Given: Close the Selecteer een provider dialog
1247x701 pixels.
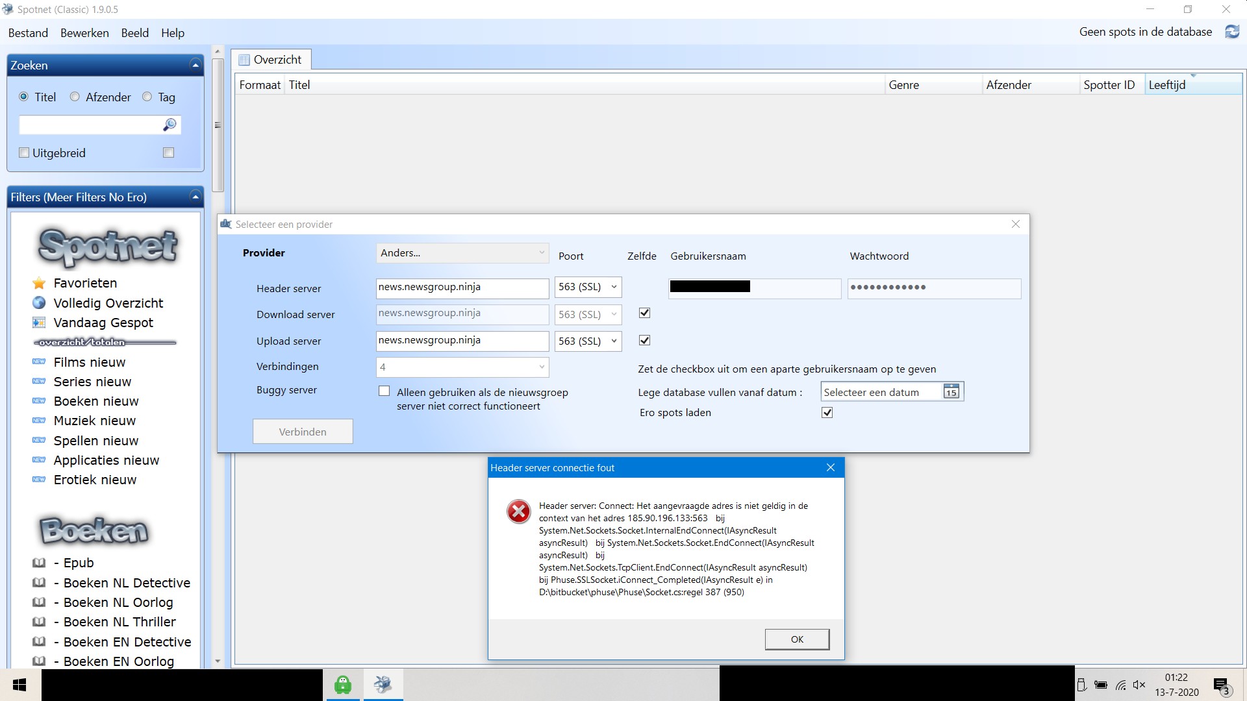Looking at the screenshot, I should pyautogui.click(x=1016, y=224).
